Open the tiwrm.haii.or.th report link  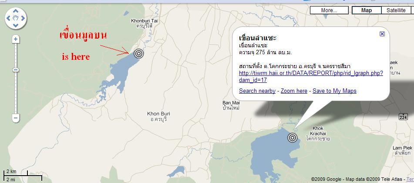(x=311, y=76)
